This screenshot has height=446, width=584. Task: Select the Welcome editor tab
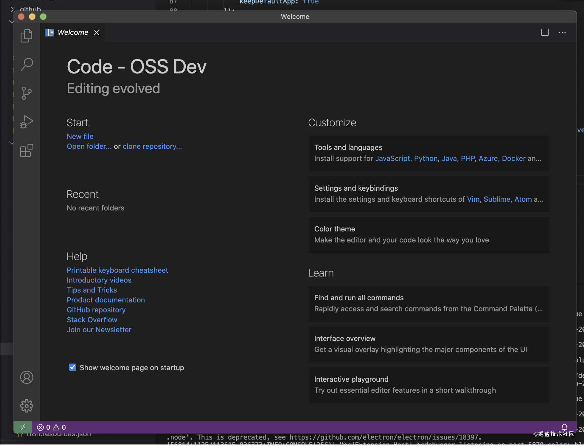coord(73,32)
